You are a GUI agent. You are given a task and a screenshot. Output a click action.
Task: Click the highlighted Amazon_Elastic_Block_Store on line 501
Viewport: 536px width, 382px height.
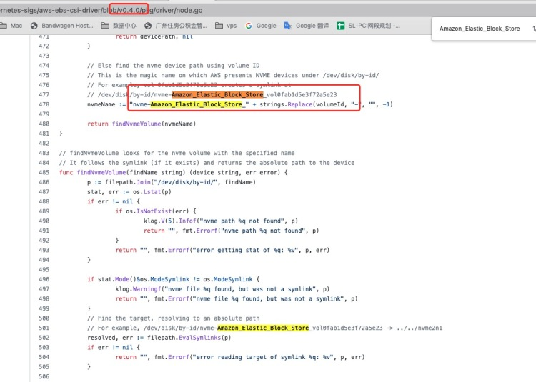263,328
